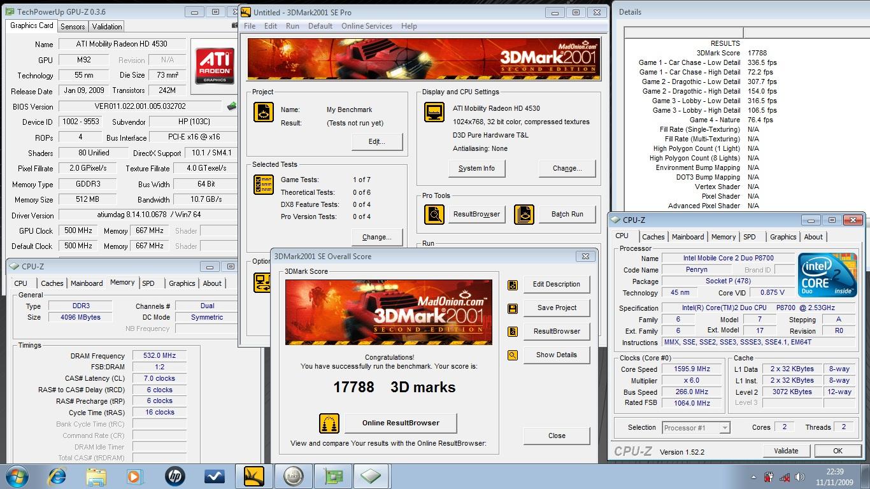Click the magnifier icon beside the Pro Tools ResultBrowser button
This screenshot has width=870, height=489.
pyautogui.click(x=434, y=215)
